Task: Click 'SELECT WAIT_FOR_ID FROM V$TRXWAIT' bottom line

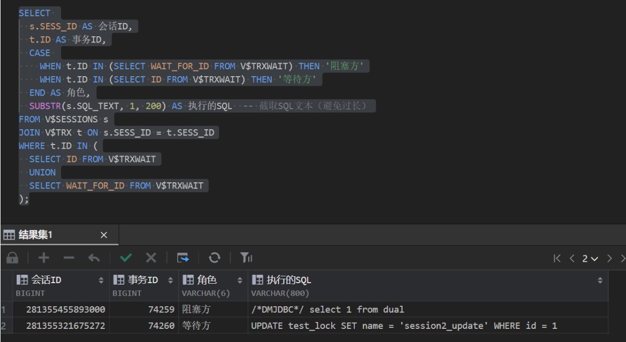Action: click(116, 185)
